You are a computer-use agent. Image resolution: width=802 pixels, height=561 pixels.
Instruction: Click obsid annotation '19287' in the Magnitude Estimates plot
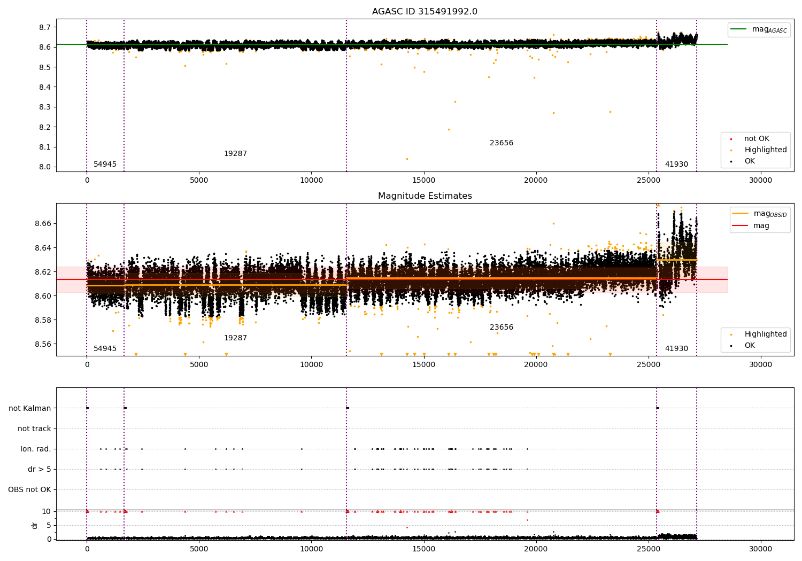[235, 338]
